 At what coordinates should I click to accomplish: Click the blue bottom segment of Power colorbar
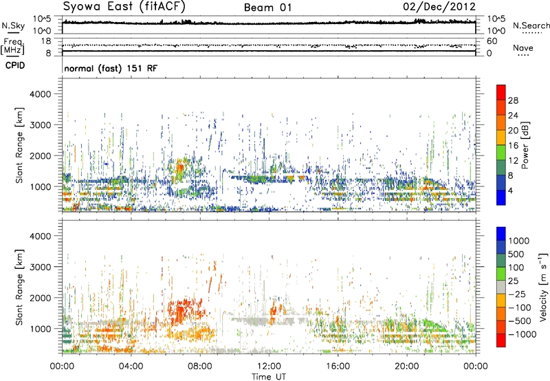501,197
